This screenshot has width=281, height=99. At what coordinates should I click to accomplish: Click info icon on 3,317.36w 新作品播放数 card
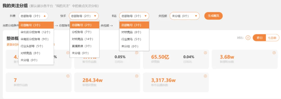[205, 76]
